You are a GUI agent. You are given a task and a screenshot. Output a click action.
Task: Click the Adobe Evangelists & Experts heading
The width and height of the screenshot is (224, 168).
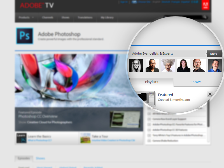152,53
